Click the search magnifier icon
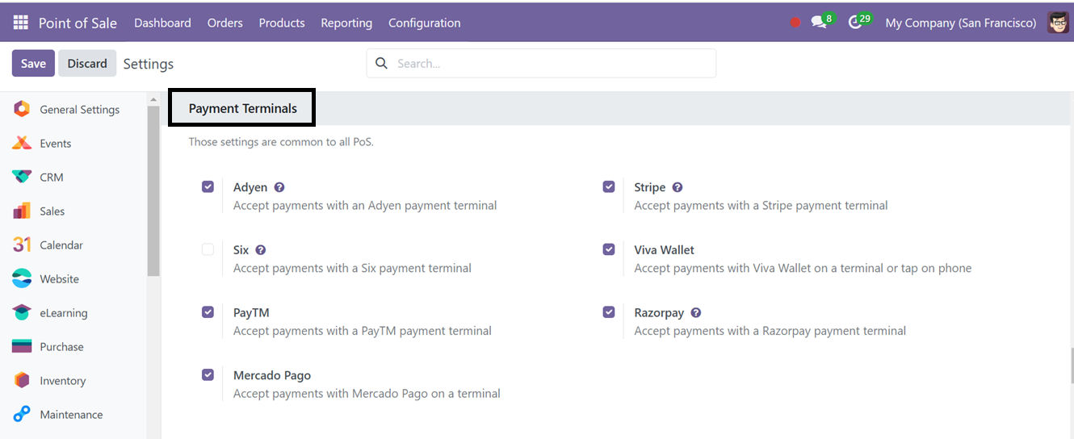This screenshot has width=1074, height=439. 382,63
